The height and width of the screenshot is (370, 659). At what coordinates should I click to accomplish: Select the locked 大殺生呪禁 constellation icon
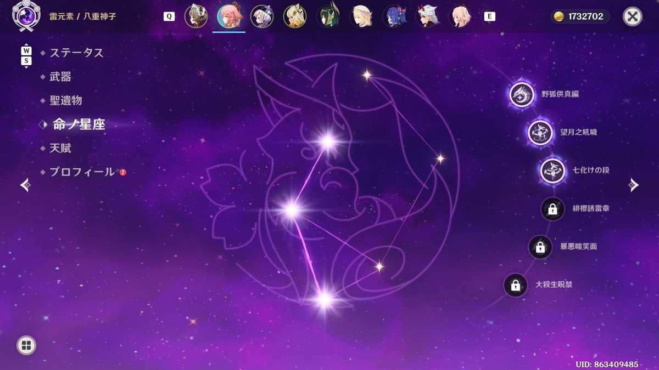516,285
